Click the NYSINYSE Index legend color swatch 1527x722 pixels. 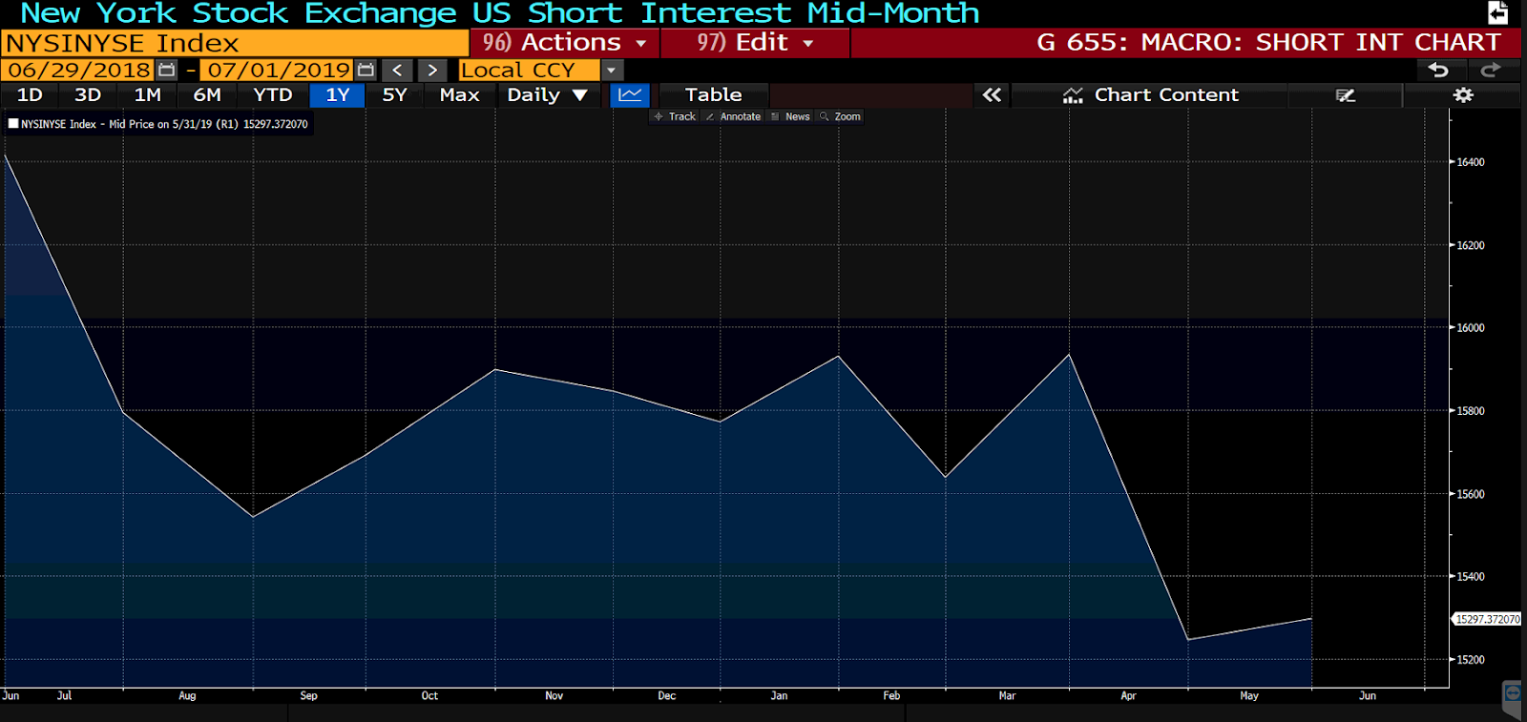tap(13, 123)
